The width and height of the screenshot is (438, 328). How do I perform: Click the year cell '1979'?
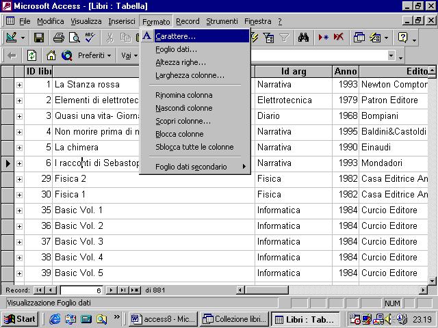tap(346, 100)
